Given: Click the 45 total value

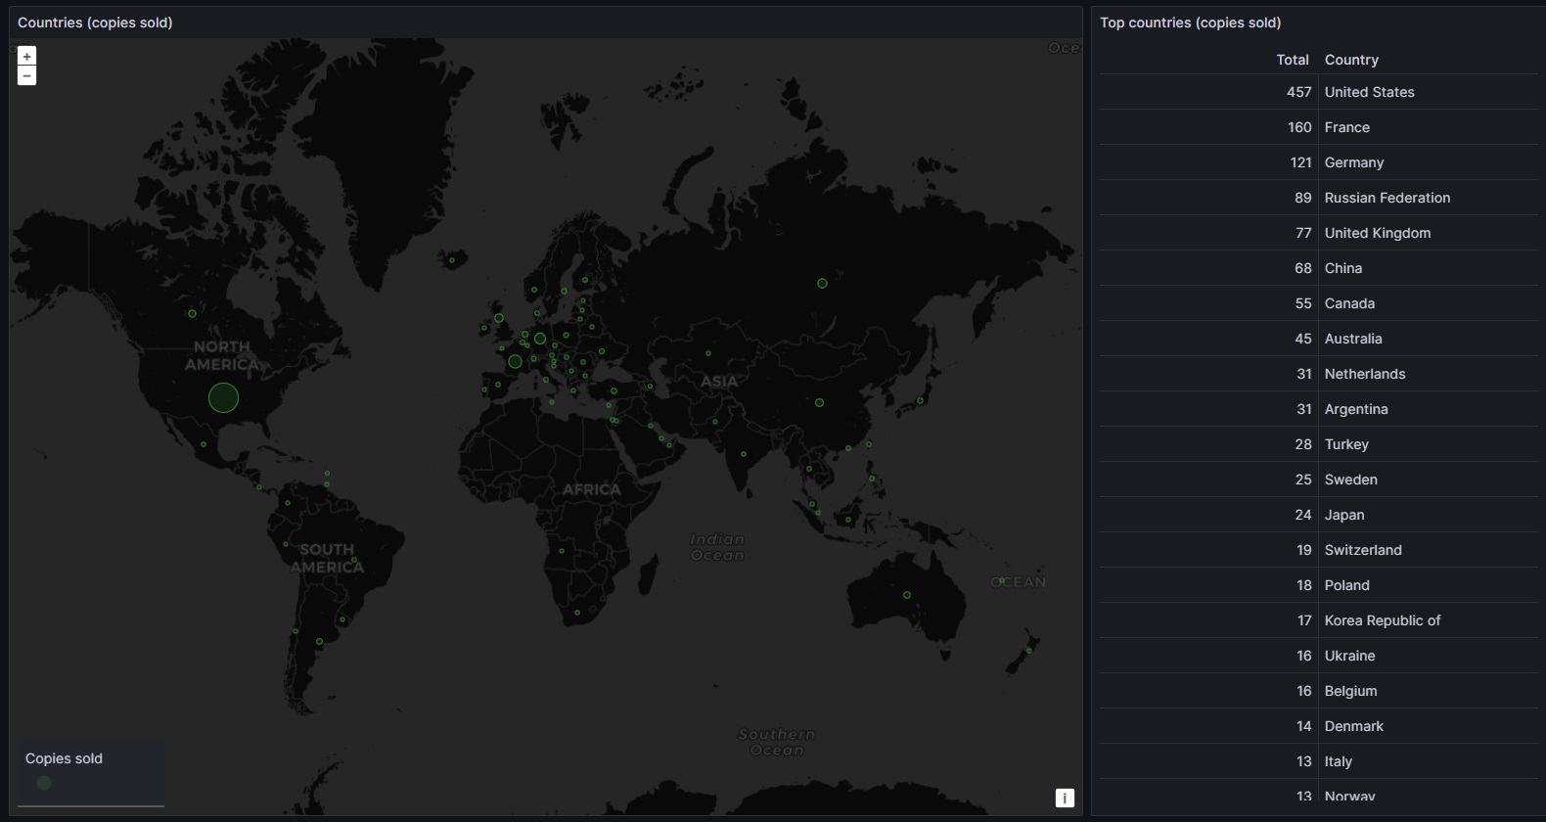Looking at the screenshot, I should (x=1302, y=339).
